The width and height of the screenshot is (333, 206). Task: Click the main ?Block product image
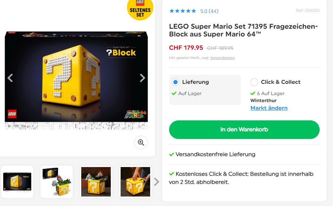pyautogui.click(x=76, y=80)
